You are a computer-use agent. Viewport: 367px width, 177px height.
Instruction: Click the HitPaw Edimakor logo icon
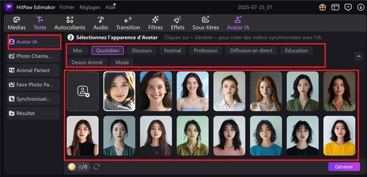(8, 7)
